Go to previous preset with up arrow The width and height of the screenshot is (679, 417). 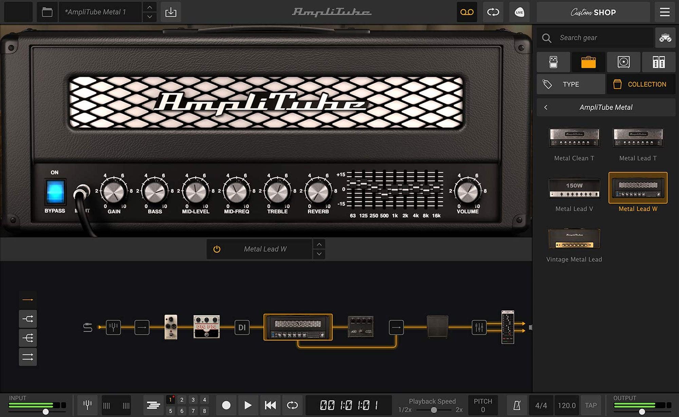point(149,7)
